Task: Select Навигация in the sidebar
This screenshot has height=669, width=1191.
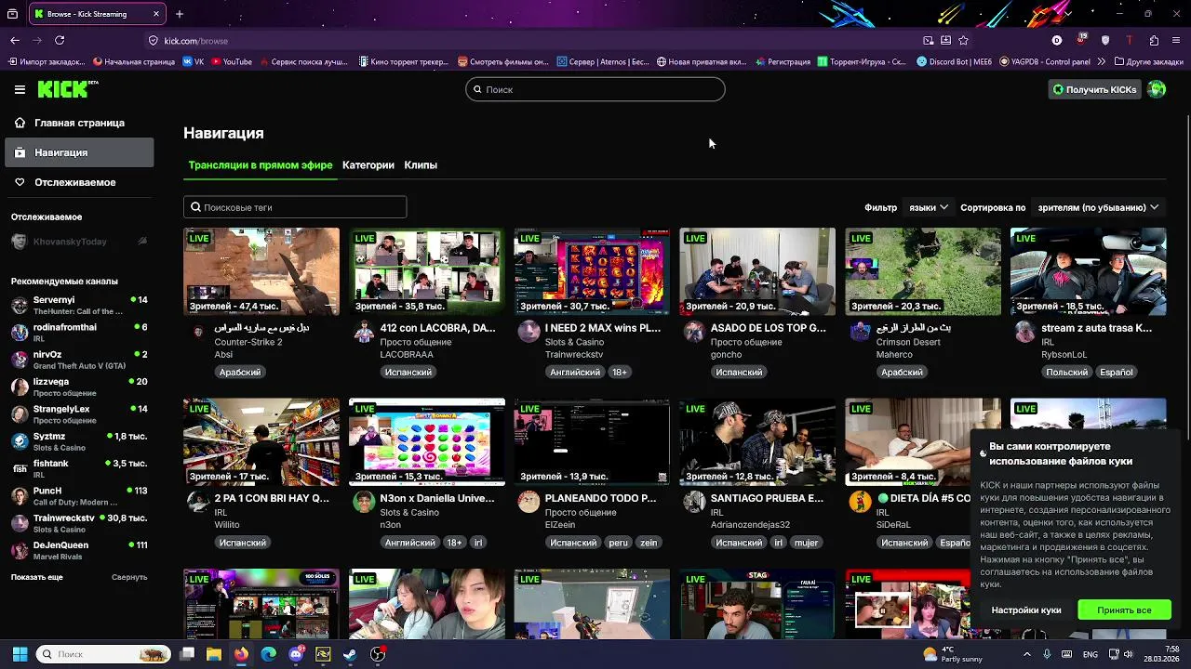Action: 79,152
